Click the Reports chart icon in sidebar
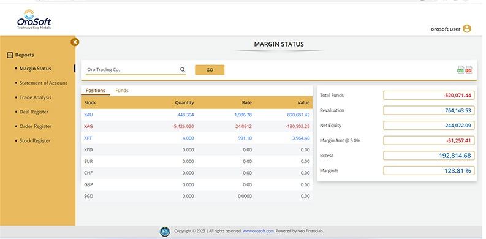This screenshot has height=239, width=486. [10, 55]
